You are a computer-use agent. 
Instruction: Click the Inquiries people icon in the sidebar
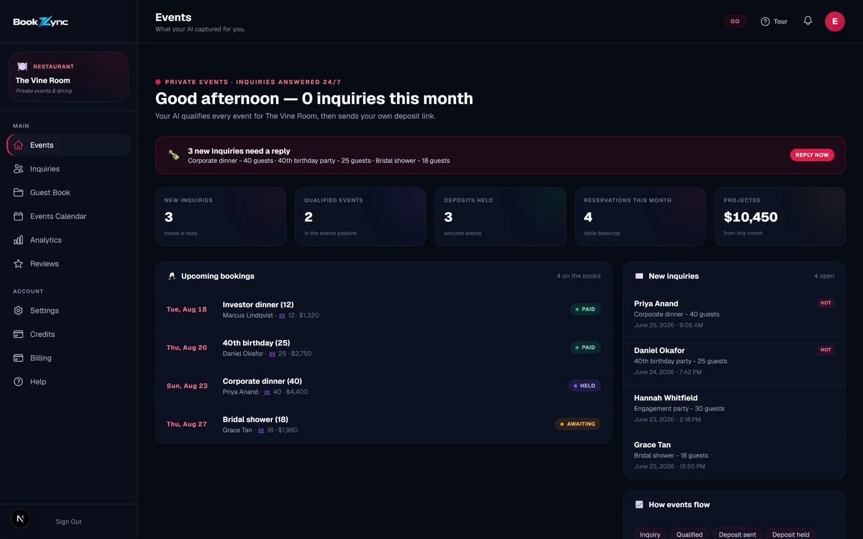(18, 169)
